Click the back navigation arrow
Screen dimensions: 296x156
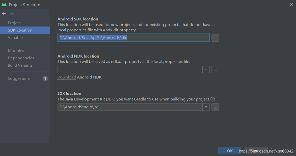4,13
